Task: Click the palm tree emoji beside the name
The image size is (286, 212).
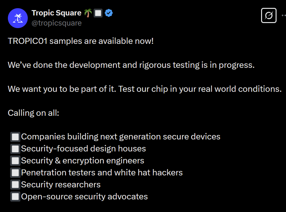Action: pyautogui.click(x=88, y=13)
